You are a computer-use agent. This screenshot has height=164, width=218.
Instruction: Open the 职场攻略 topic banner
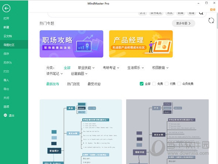coord(71,44)
